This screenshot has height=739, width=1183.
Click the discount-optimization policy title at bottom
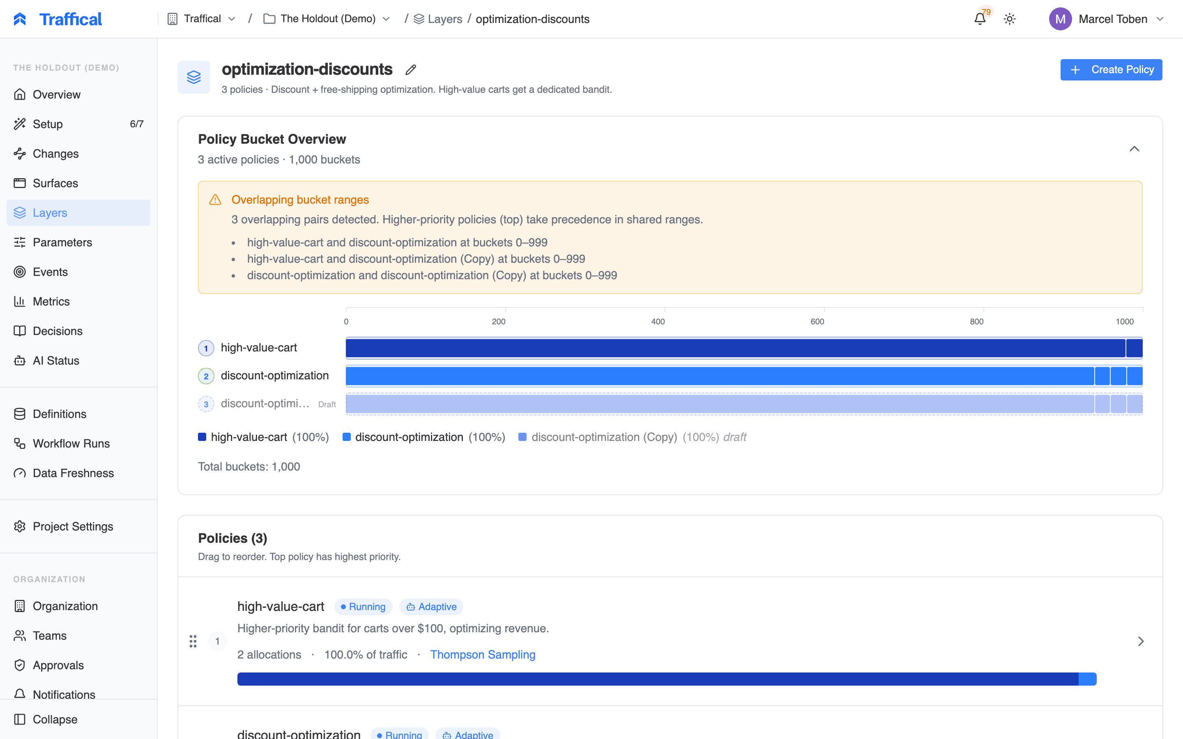[x=299, y=734]
